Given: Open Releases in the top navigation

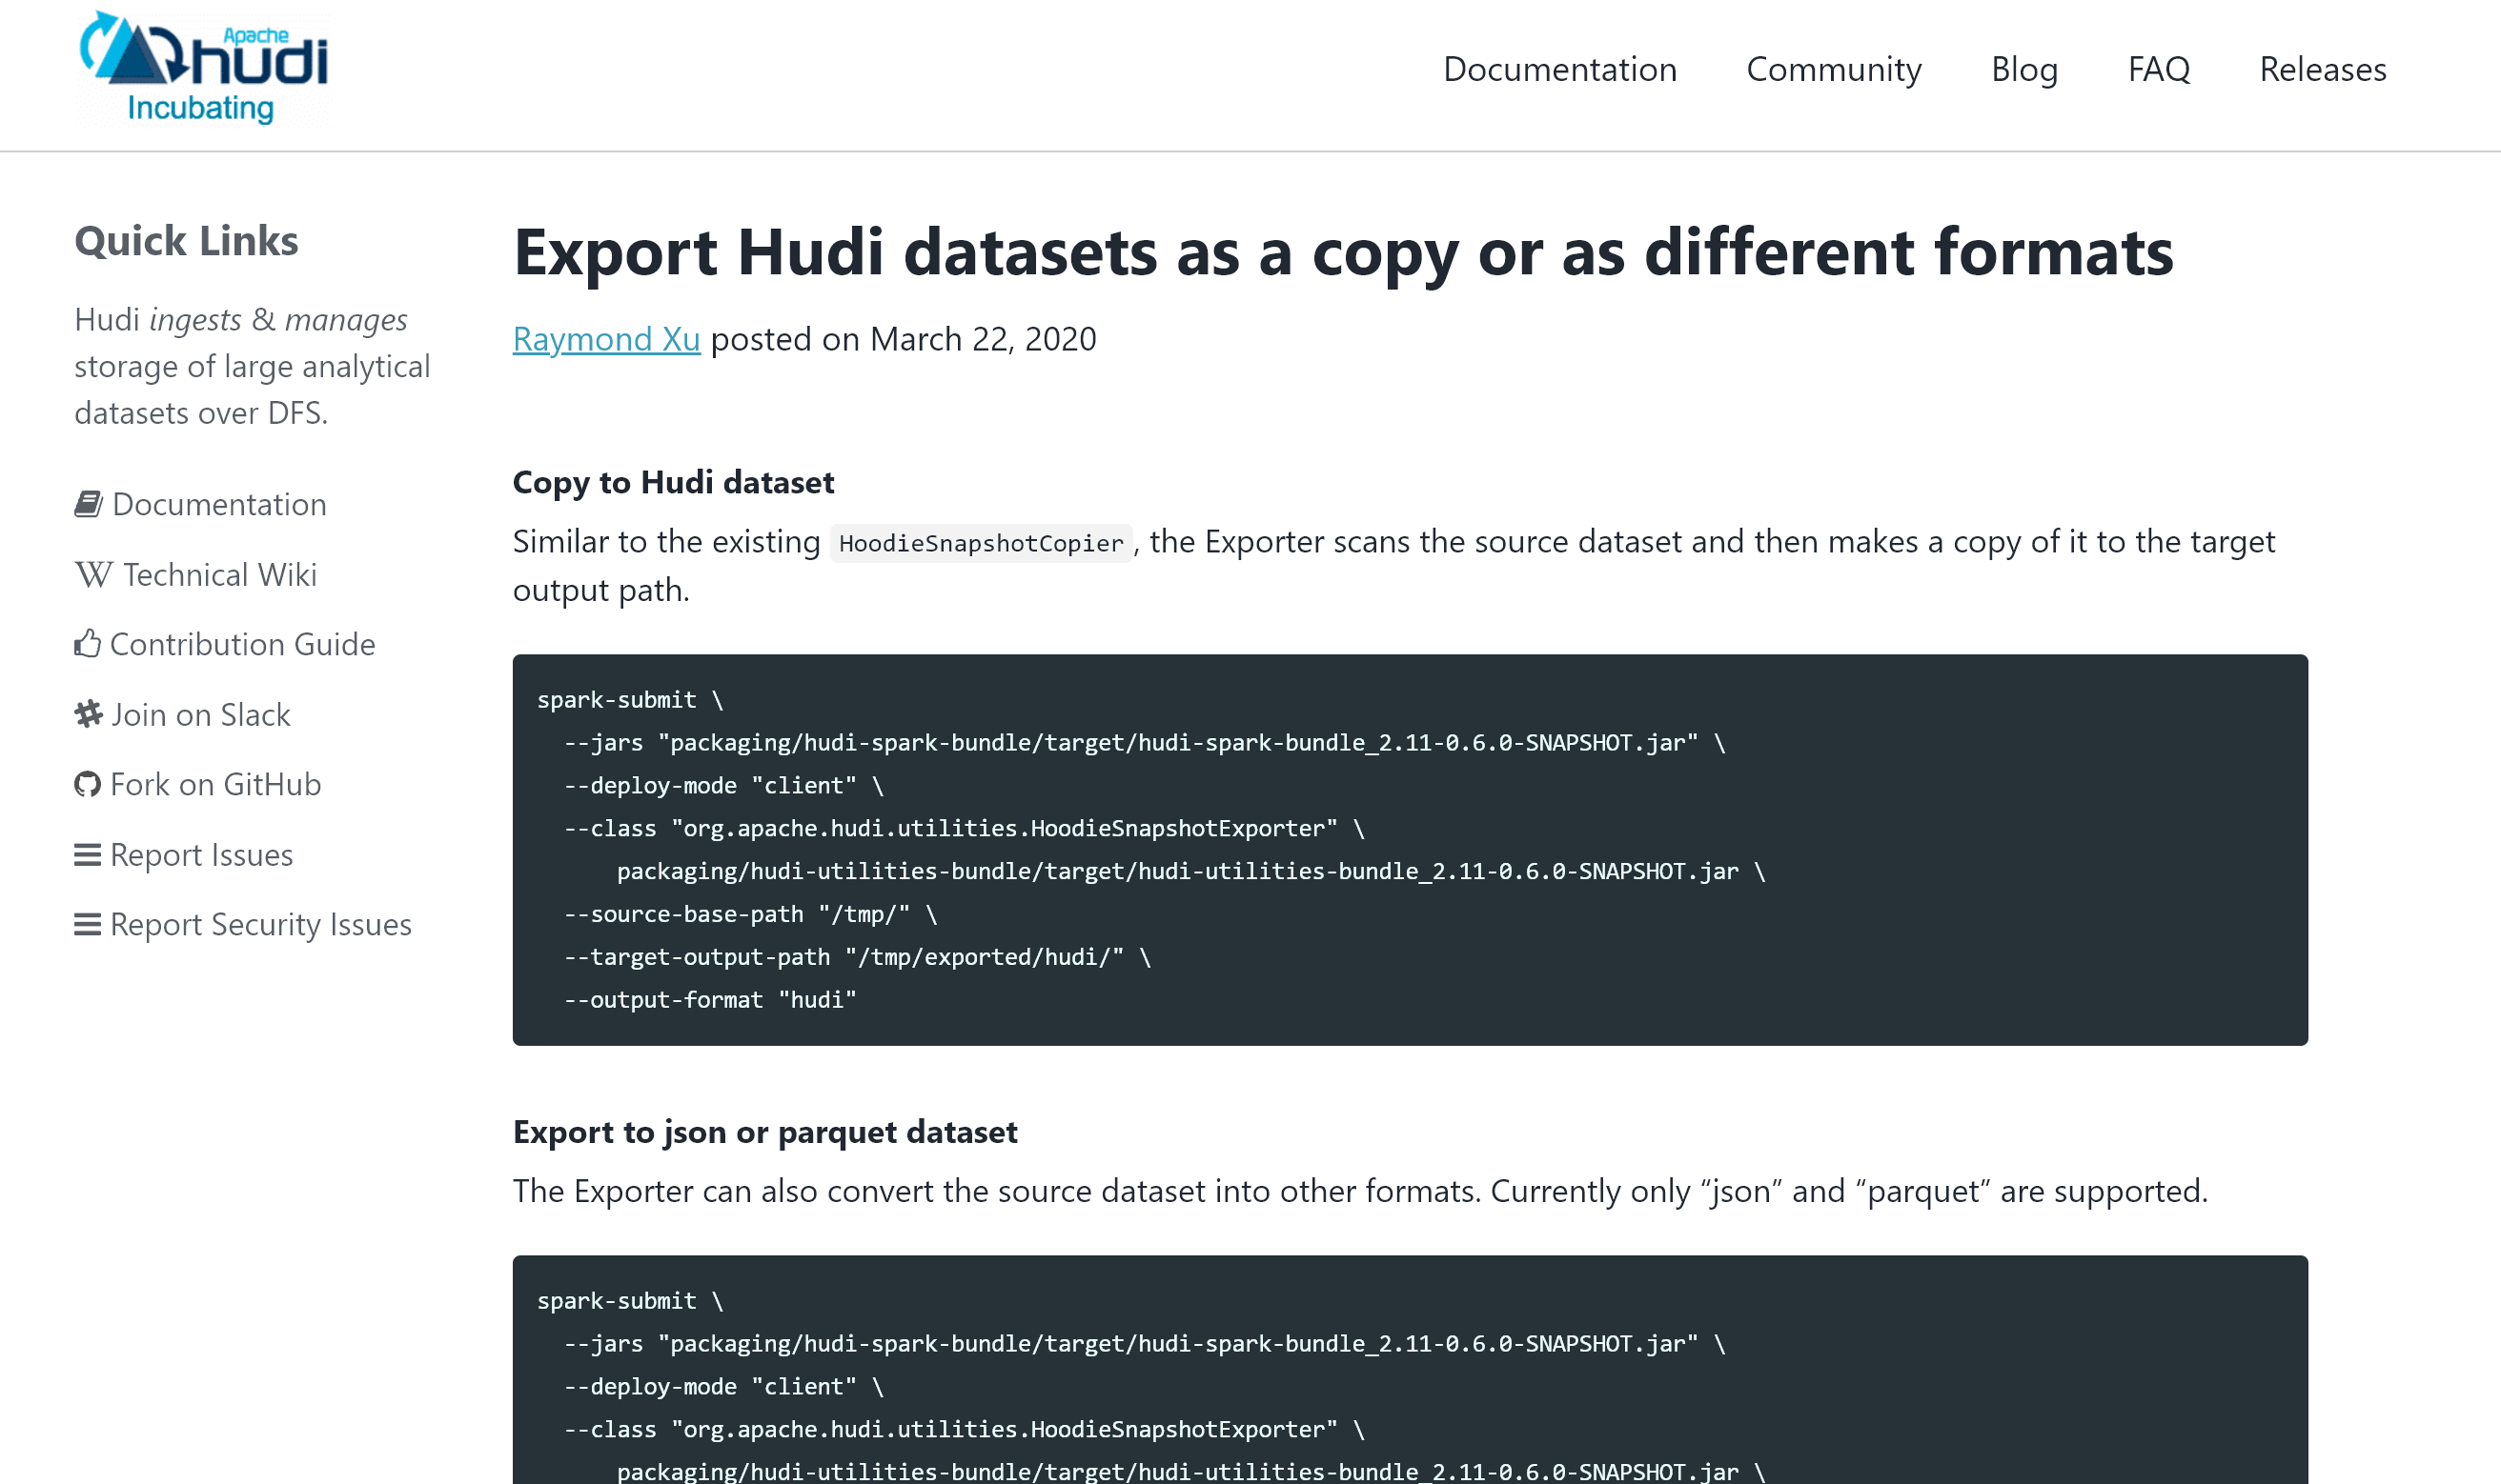Looking at the screenshot, I should point(2323,69).
